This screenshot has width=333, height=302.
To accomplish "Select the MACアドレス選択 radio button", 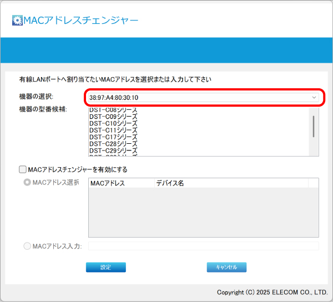I will pyautogui.click(x=27, y=182).
